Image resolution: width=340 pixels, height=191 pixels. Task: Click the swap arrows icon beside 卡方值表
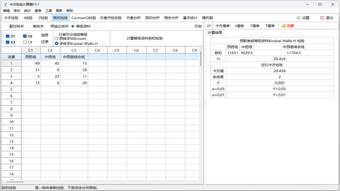pos(209,26)
